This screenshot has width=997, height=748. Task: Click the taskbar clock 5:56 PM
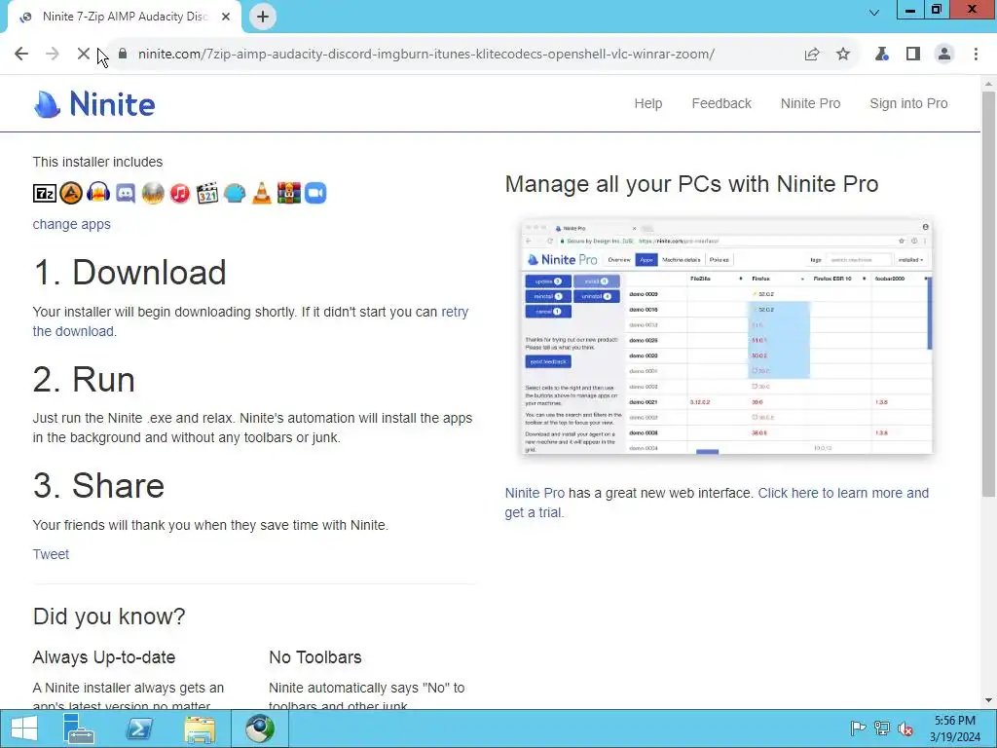pos(955,729)
